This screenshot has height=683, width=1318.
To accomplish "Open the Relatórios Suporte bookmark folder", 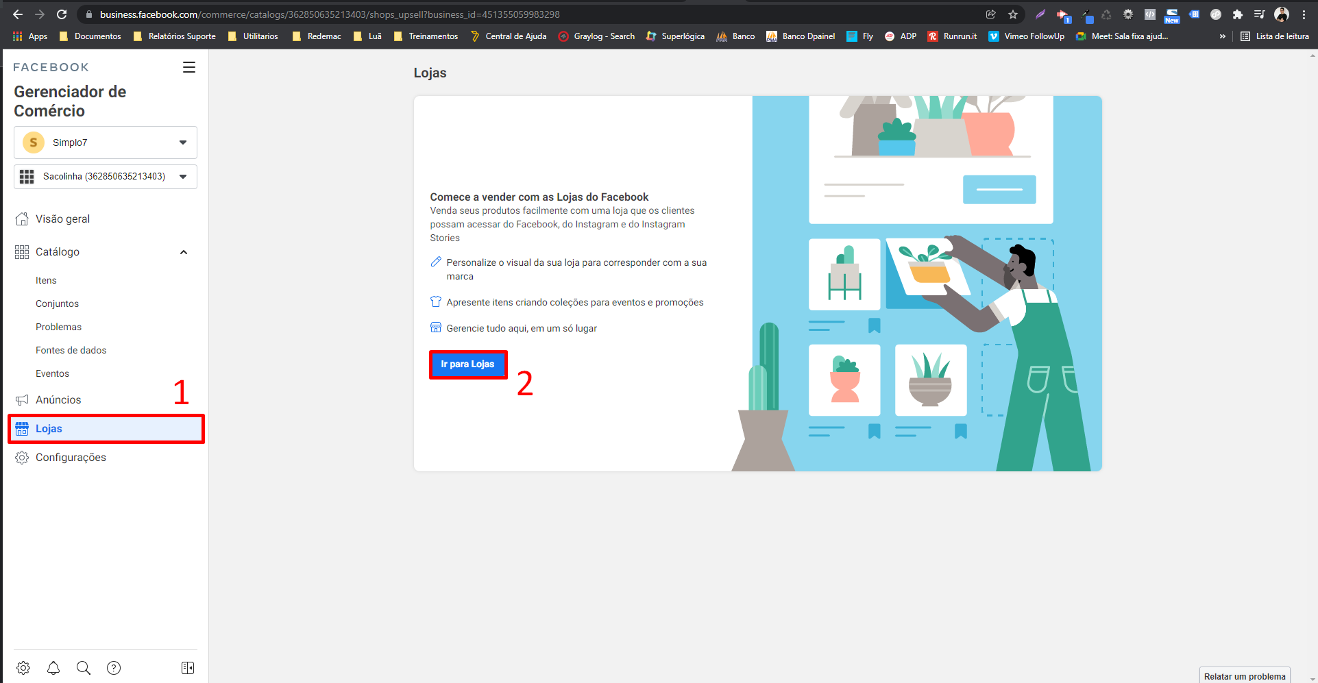I will [174, 36].
